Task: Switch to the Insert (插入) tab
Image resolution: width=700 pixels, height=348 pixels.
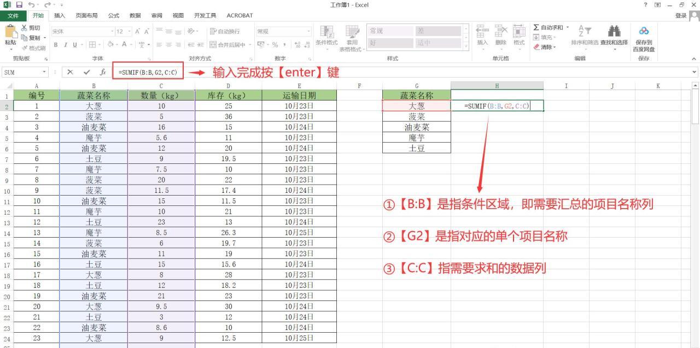Action: [59, 15]
